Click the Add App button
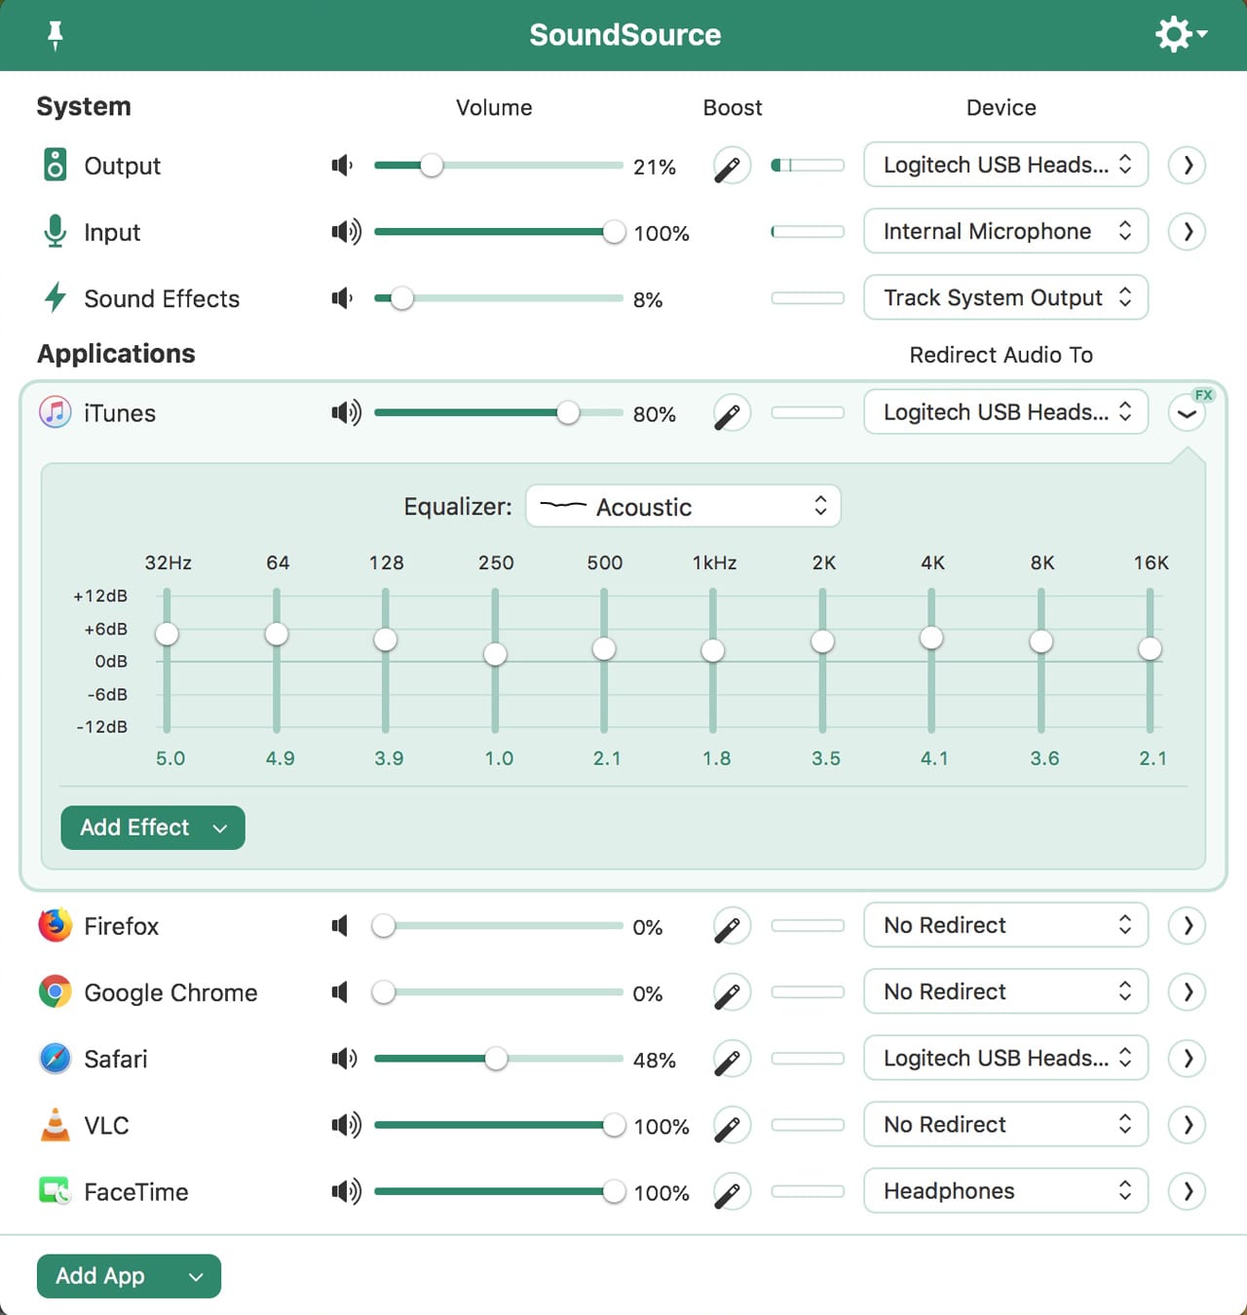The height and width of the screenshot is (1315, 1247). pos(129,1276)
